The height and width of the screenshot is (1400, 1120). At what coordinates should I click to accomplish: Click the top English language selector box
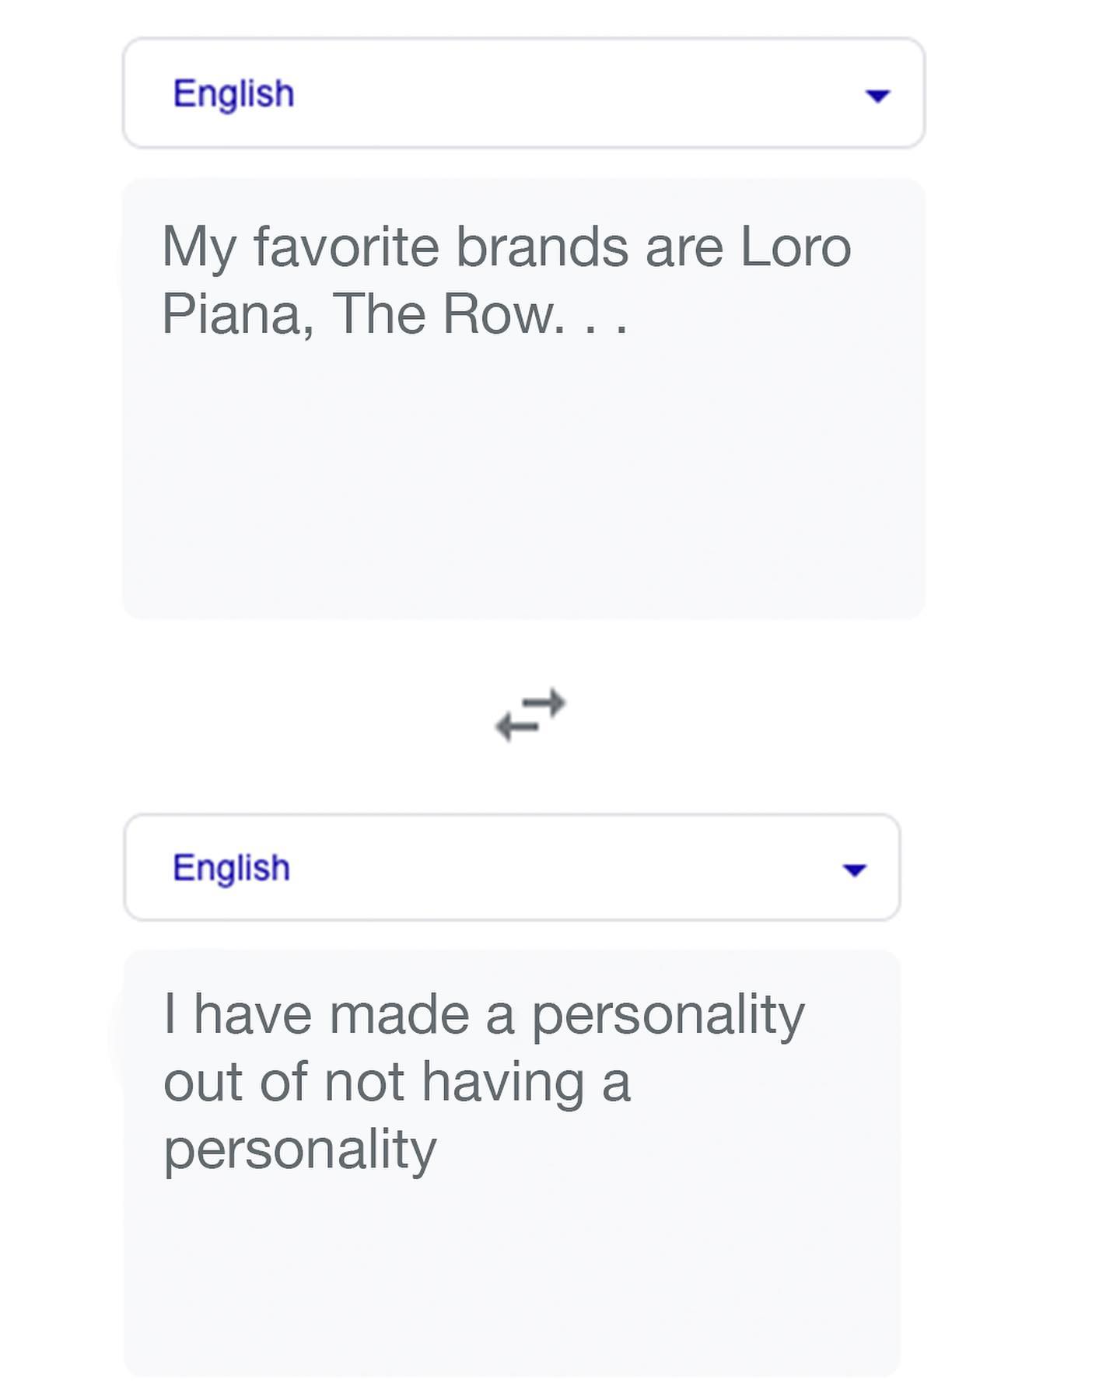coord(523,93)
